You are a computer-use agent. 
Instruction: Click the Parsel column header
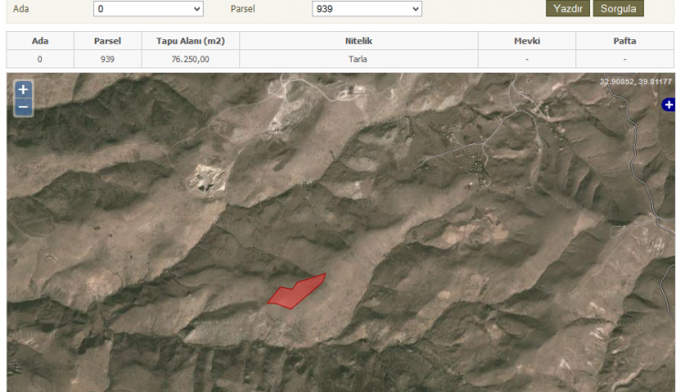point(108,41)
